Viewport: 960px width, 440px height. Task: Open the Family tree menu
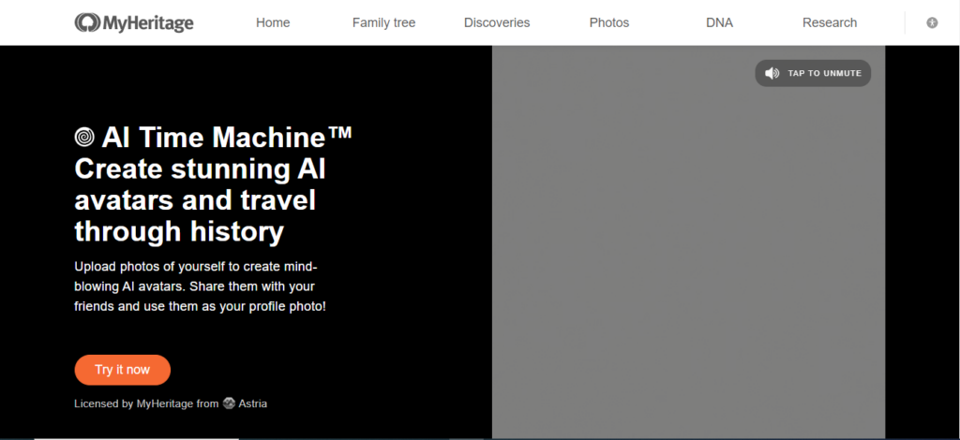(x=383, y=22)
